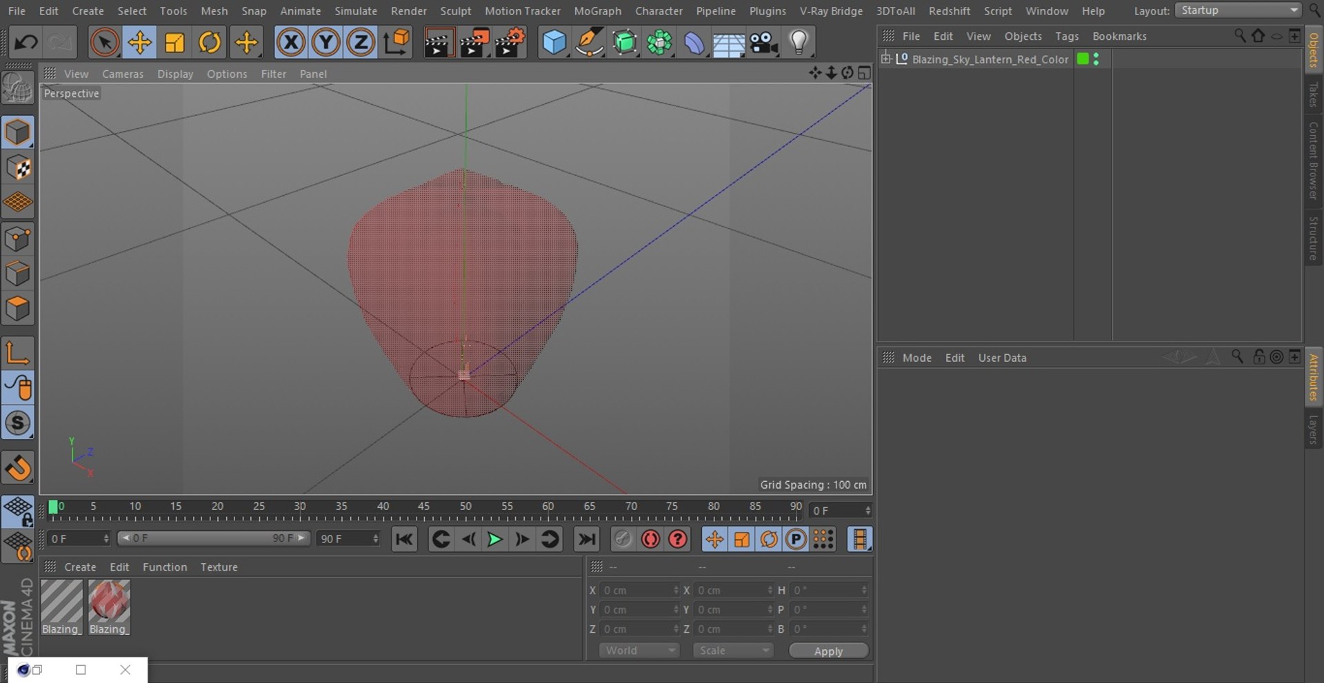
Task: Open the Bend deformer icon
Action: (694, 42)
